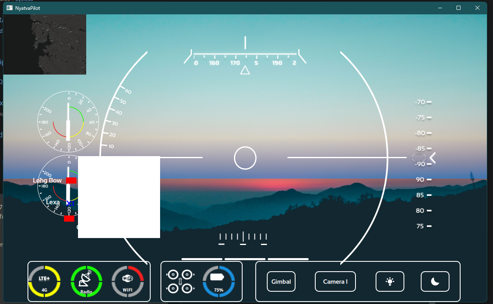The width and height of the screenshot is (493, 304).
Task: Maximize the NyatvaPilot window
Action: [459, 8]
